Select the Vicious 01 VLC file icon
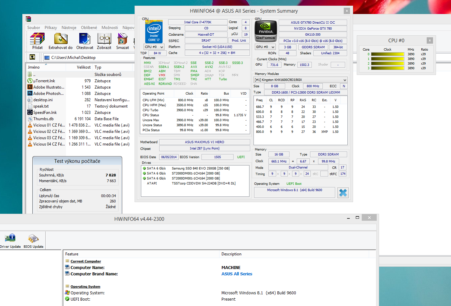The height and width of the screenshot is (306, 451). (x=30, y=125)
